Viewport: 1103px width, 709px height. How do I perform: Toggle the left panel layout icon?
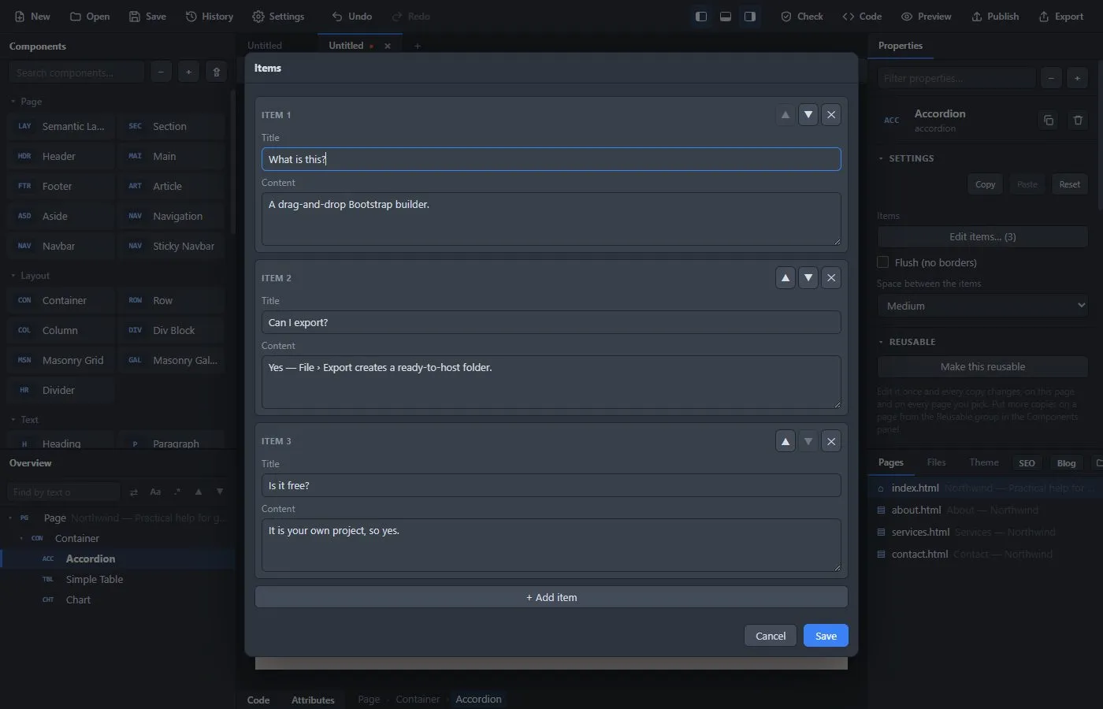point(700,17)
